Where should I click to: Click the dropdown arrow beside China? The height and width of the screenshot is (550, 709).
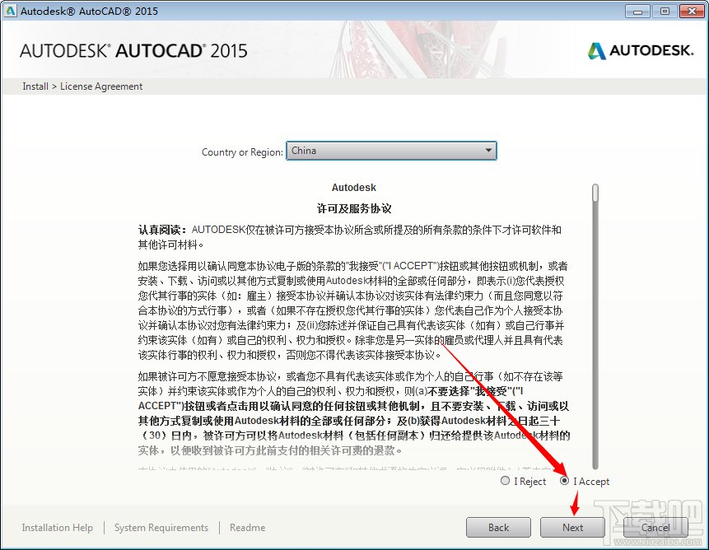tap(487, 151)
